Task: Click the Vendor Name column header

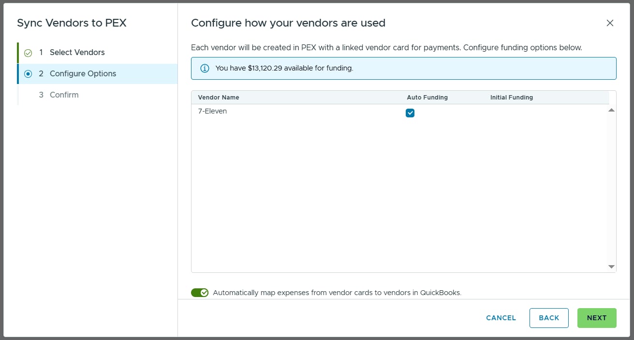Action: click(x=219, y=98)
